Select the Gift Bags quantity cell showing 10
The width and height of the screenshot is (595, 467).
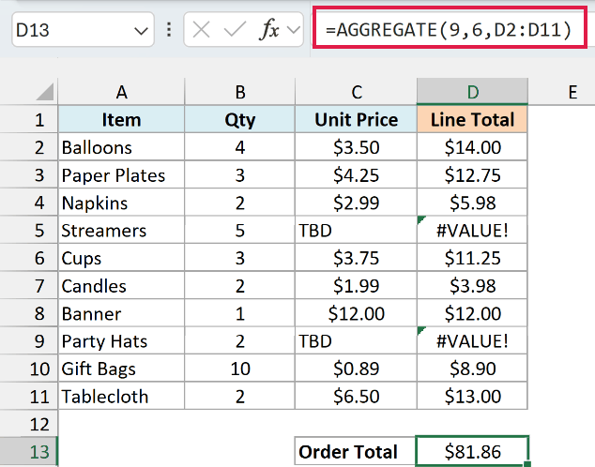click(x=240, y=369)
